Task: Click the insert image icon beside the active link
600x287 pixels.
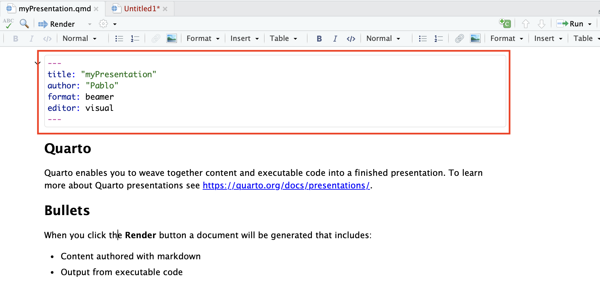Action: tap(475, 39)
